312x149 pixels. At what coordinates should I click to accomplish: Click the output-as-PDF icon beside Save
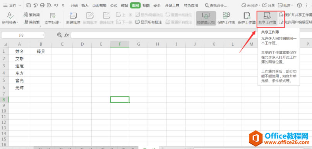(x=35, y=5)
